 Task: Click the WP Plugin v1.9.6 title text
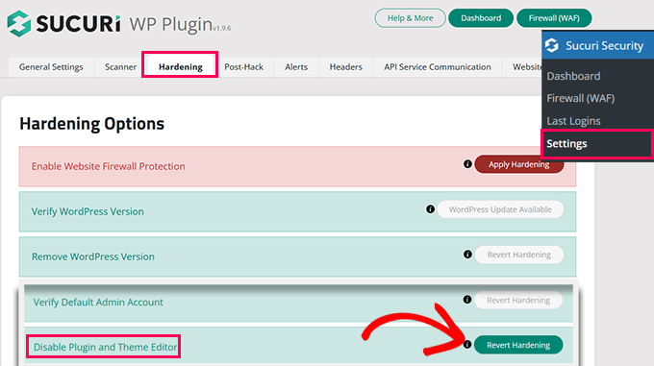(x=180, y=24)
